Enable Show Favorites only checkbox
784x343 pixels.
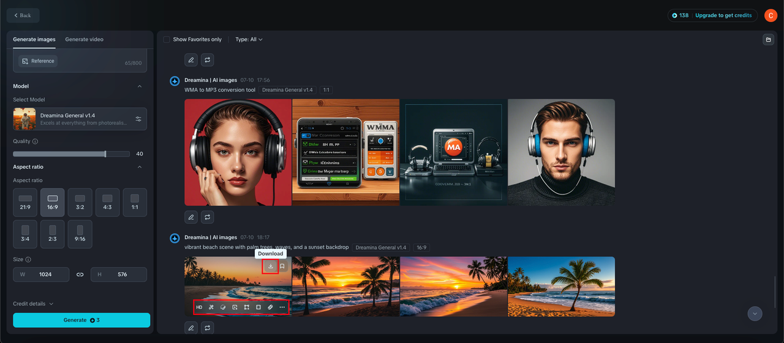(x=167, y=40)
